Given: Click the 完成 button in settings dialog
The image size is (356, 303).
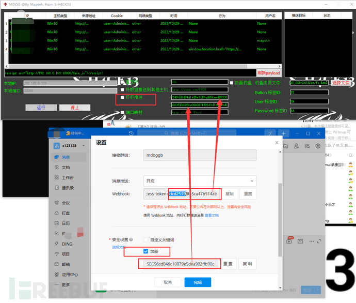Looking at the screenshot, I should point(198,282).
